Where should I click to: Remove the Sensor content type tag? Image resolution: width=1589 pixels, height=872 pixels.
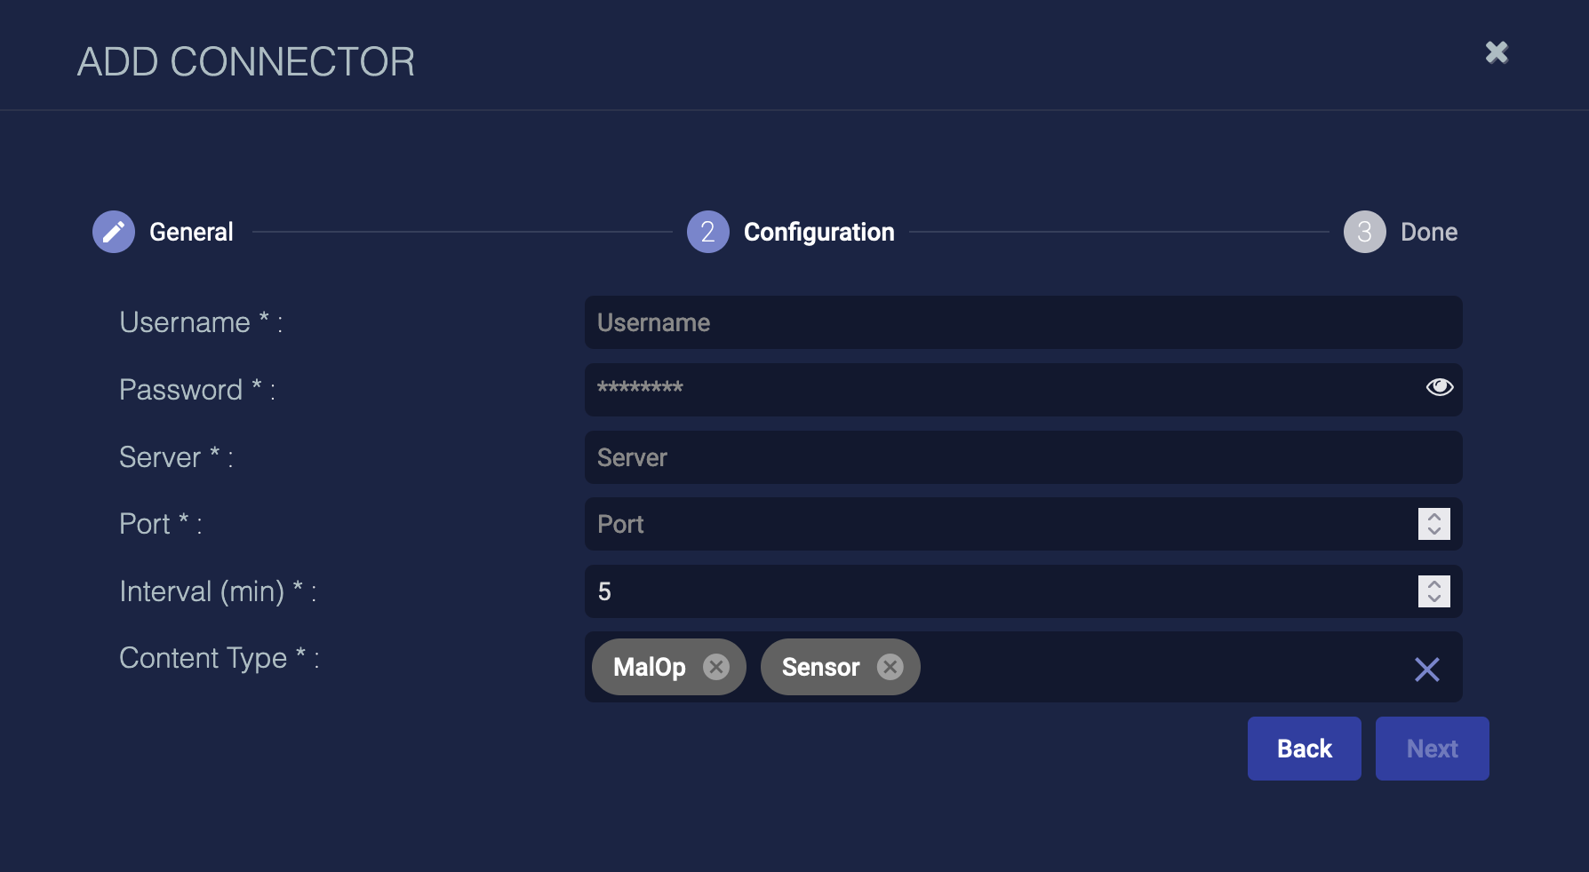tap(890, 667)
